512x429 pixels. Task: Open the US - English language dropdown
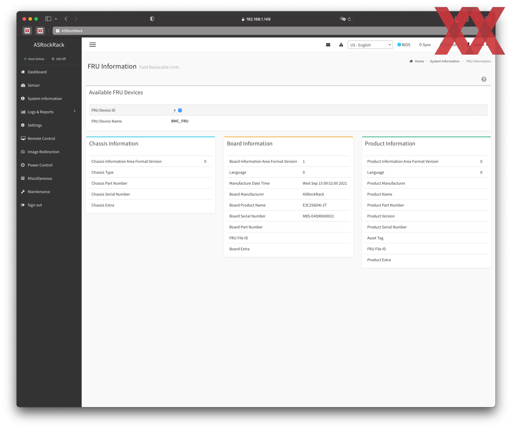pyautogui.click(x=370, y=45)
